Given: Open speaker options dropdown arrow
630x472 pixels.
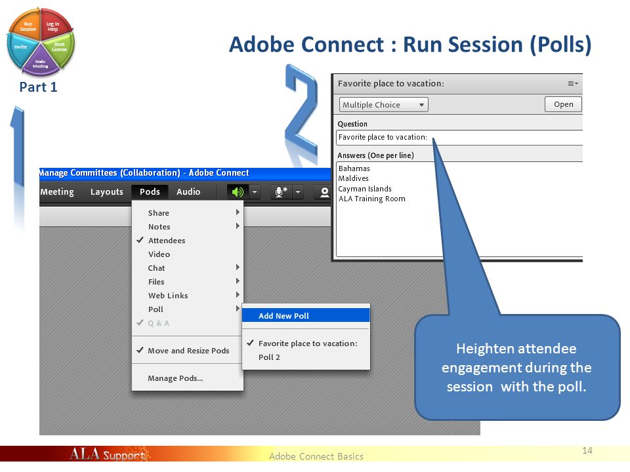Looking at the screenshot, I should [255, 192].
